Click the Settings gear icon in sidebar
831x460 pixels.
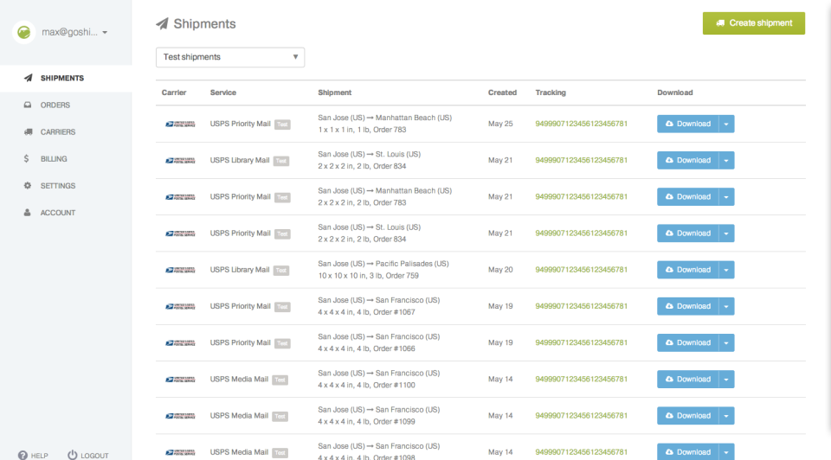click(28, 186)
